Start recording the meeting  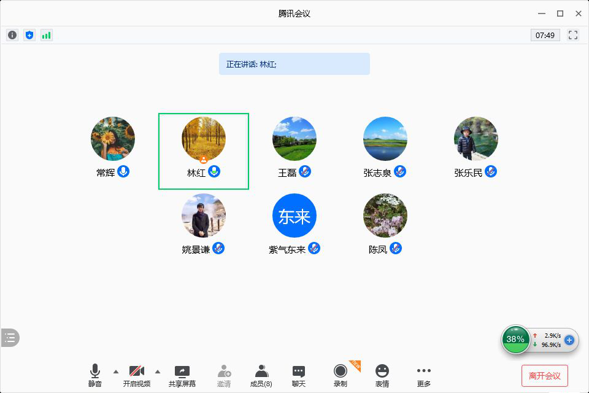[x=340, y=375]
